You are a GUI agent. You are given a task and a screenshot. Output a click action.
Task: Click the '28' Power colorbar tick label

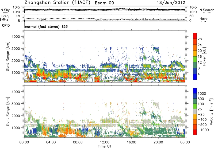[x=200, y=39]
